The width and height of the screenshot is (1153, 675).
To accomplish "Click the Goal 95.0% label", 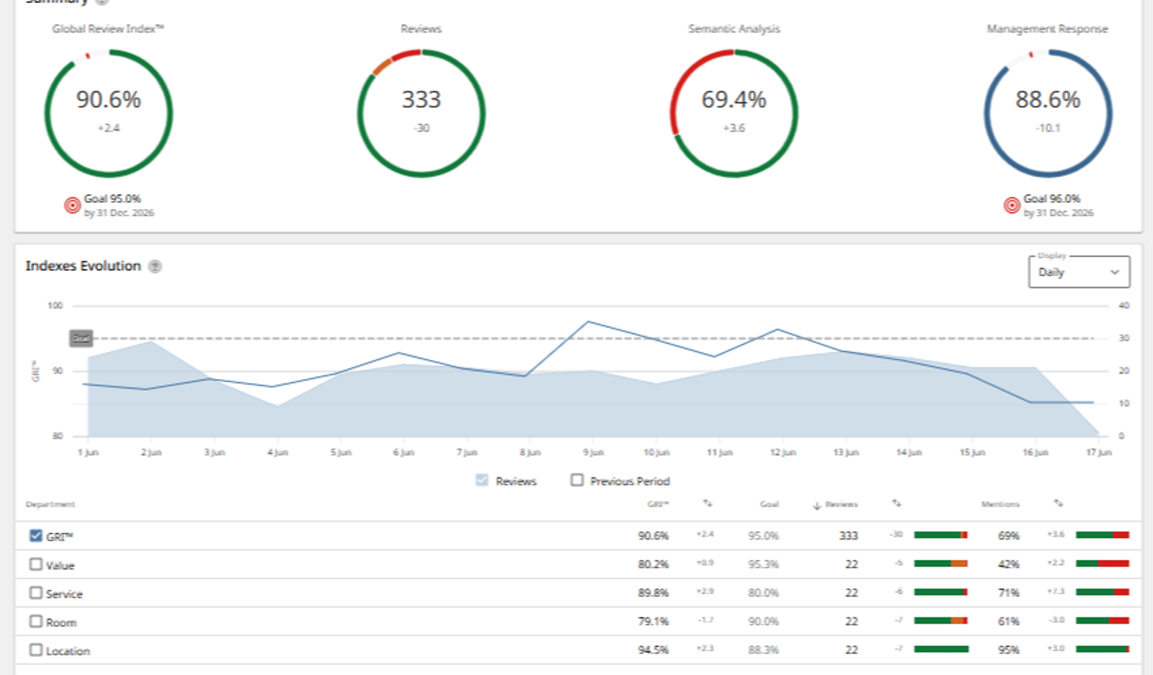I will 112,199.
